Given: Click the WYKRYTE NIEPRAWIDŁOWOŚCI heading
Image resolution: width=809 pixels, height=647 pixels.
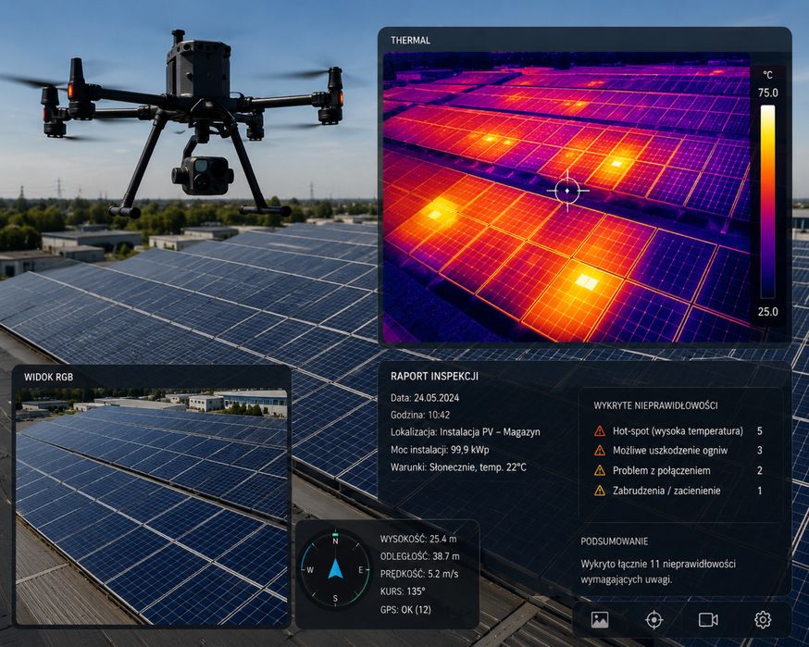Looking at the screenshot, I should pyautogui.click(x=655, y=405).
